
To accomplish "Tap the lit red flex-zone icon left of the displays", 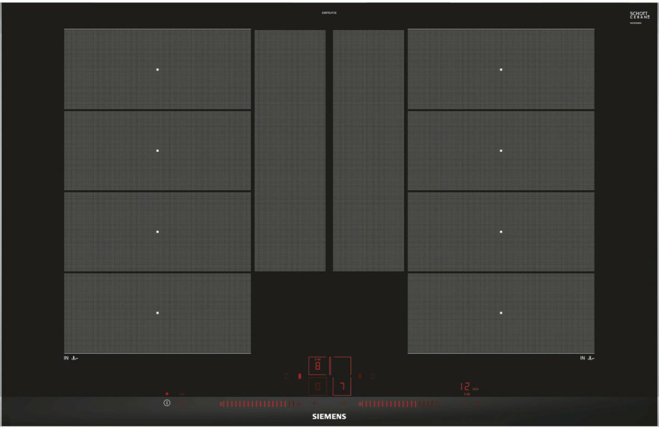I will [300, 376].
